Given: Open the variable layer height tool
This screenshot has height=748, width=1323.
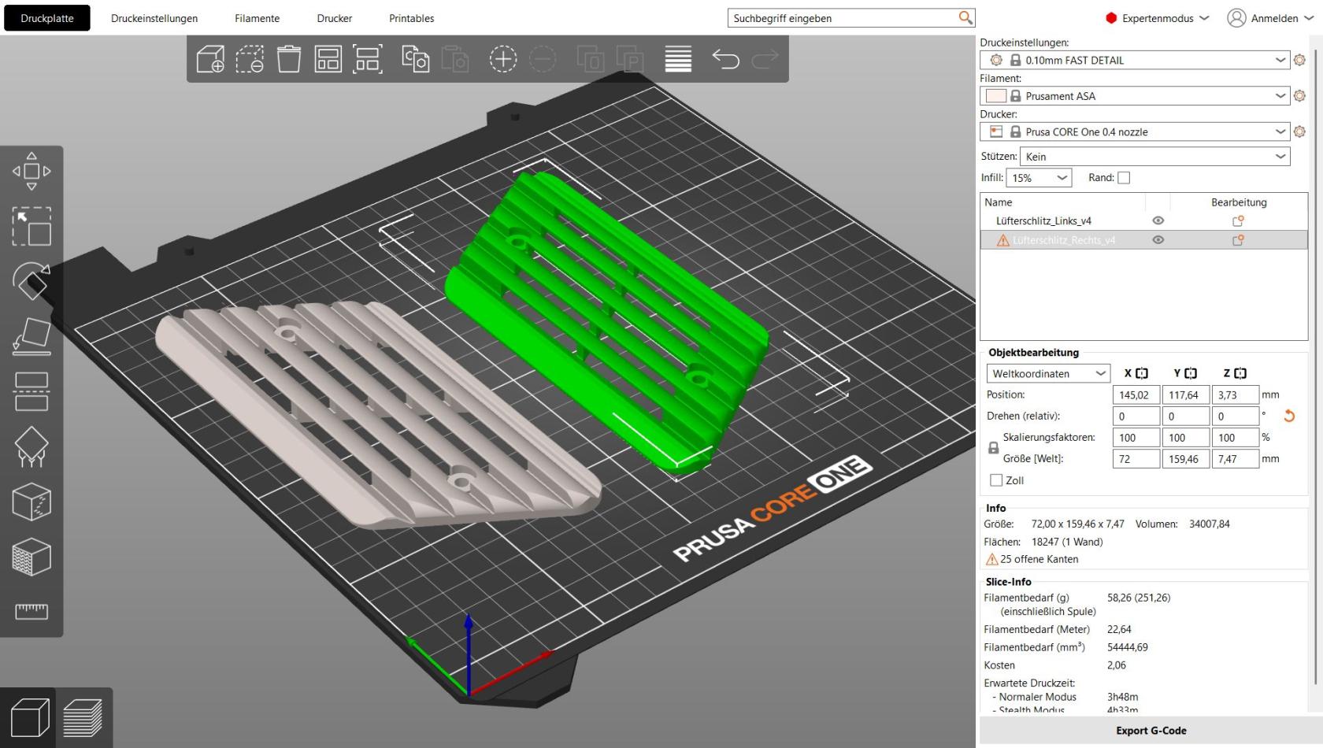Looking at the screenshot, I should pos(676,59).
